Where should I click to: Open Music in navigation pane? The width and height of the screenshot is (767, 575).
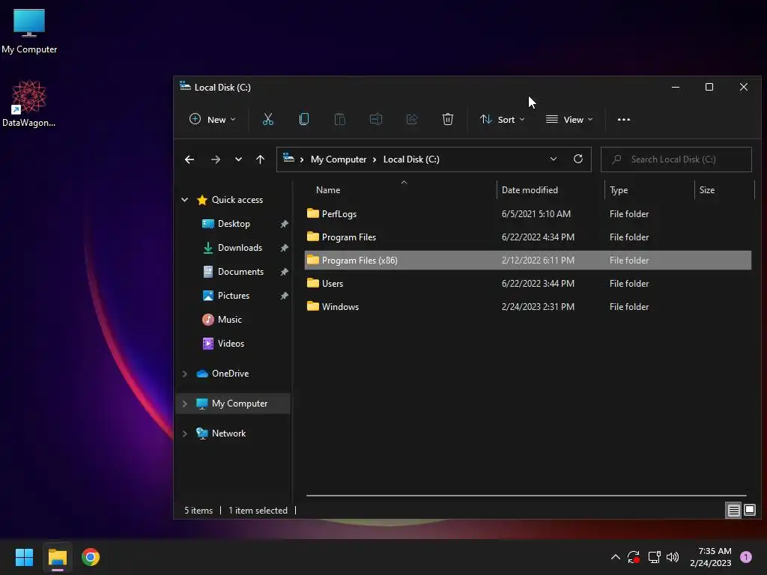[229, 320]
